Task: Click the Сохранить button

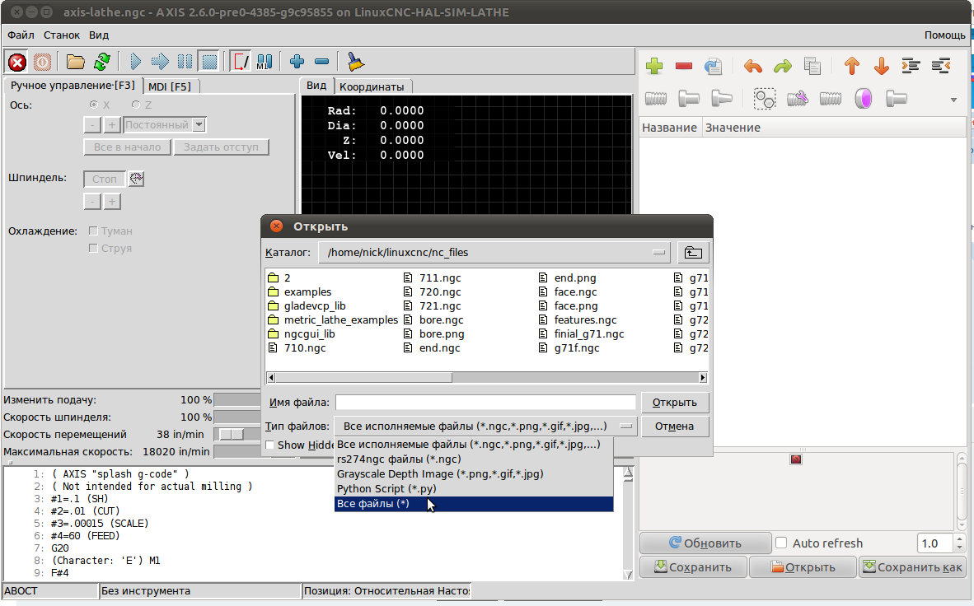Action: click(x=693, y=566)
